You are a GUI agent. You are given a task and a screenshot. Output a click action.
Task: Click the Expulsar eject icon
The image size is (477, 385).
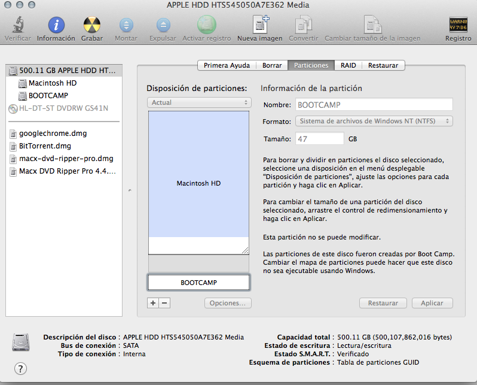[x=163, y=25]
